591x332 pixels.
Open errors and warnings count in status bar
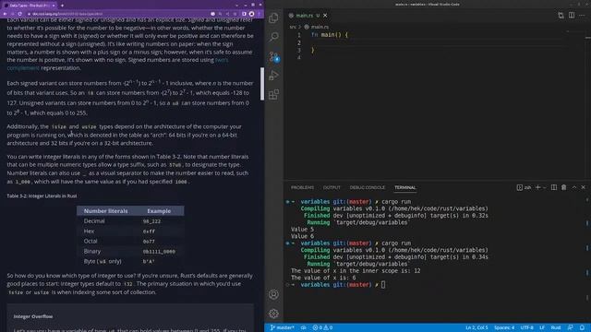coord(322,327)
